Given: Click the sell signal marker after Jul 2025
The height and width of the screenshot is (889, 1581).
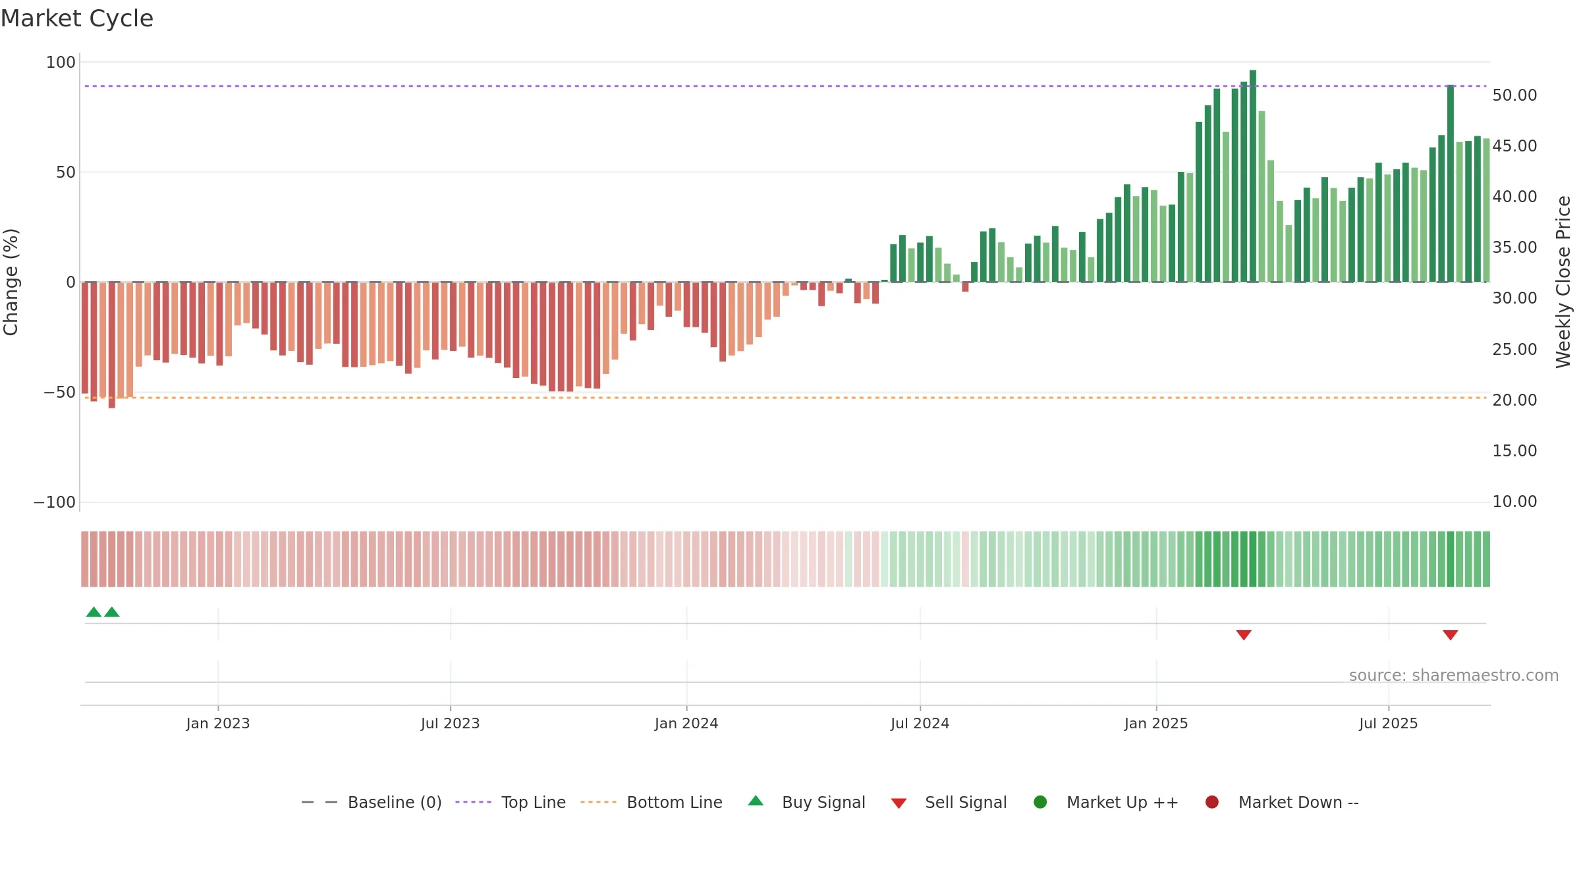Looking at the screenshot, I should coord(1451,635).
